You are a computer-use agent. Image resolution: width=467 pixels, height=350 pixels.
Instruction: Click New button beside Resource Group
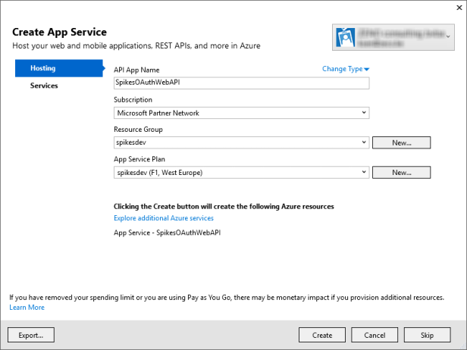coord(402,142)
